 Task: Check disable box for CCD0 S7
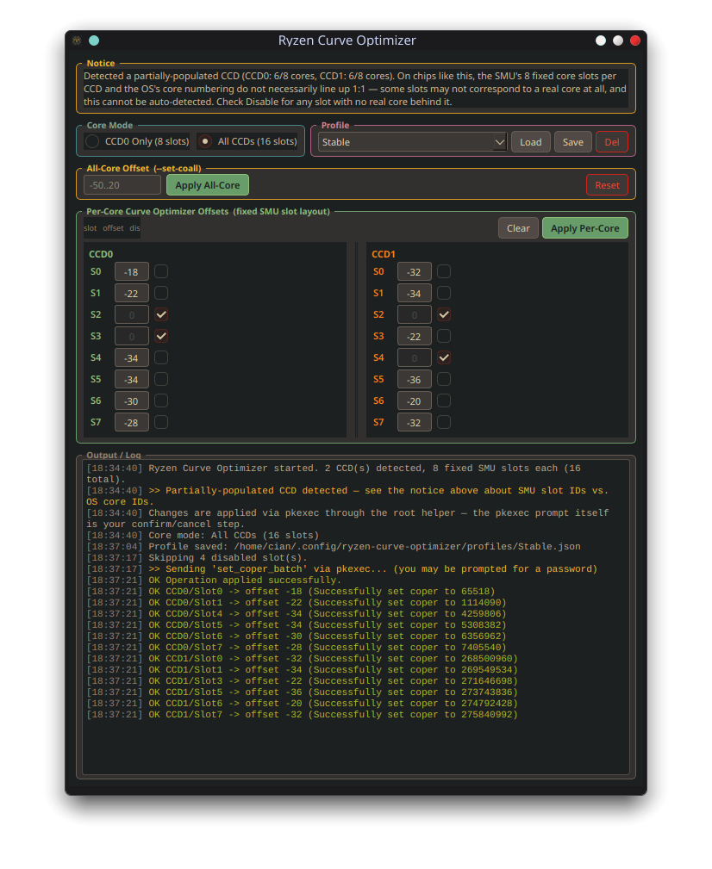point(161,422)
